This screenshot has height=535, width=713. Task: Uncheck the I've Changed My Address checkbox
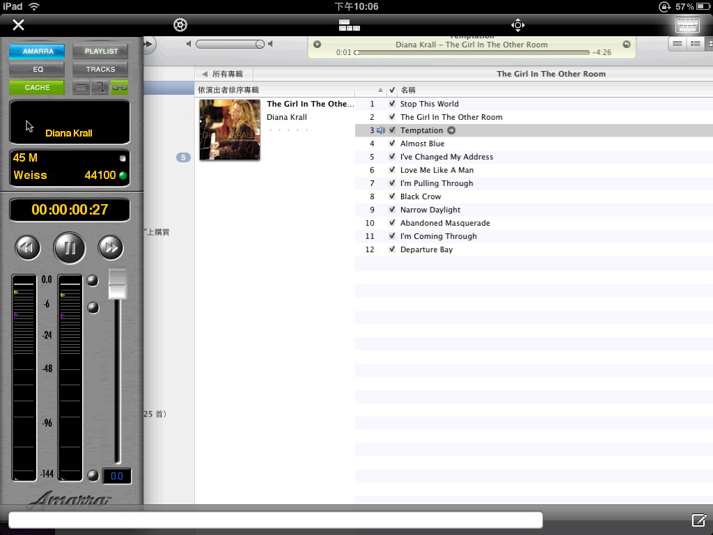point(392,157)
